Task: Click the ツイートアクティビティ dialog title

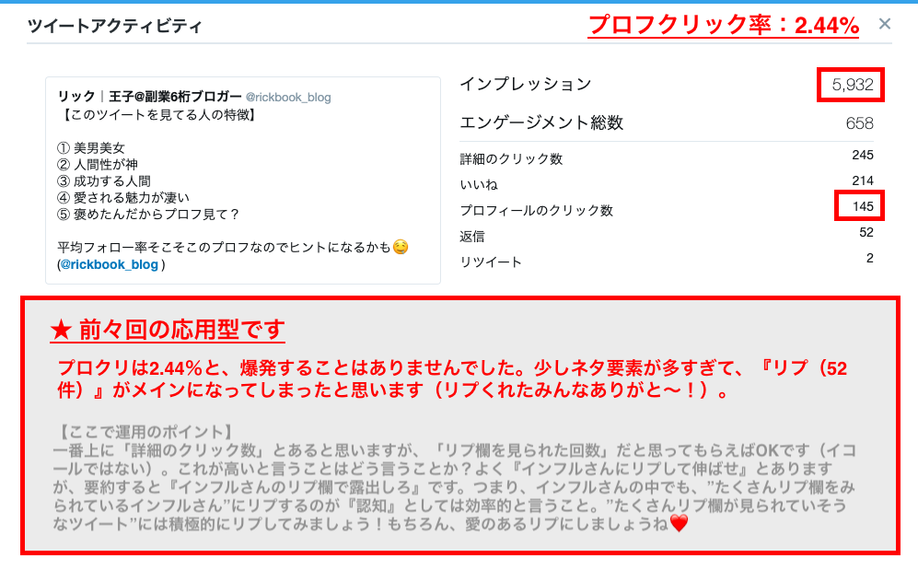Action: pyautogui.click(x=115, y=27)
